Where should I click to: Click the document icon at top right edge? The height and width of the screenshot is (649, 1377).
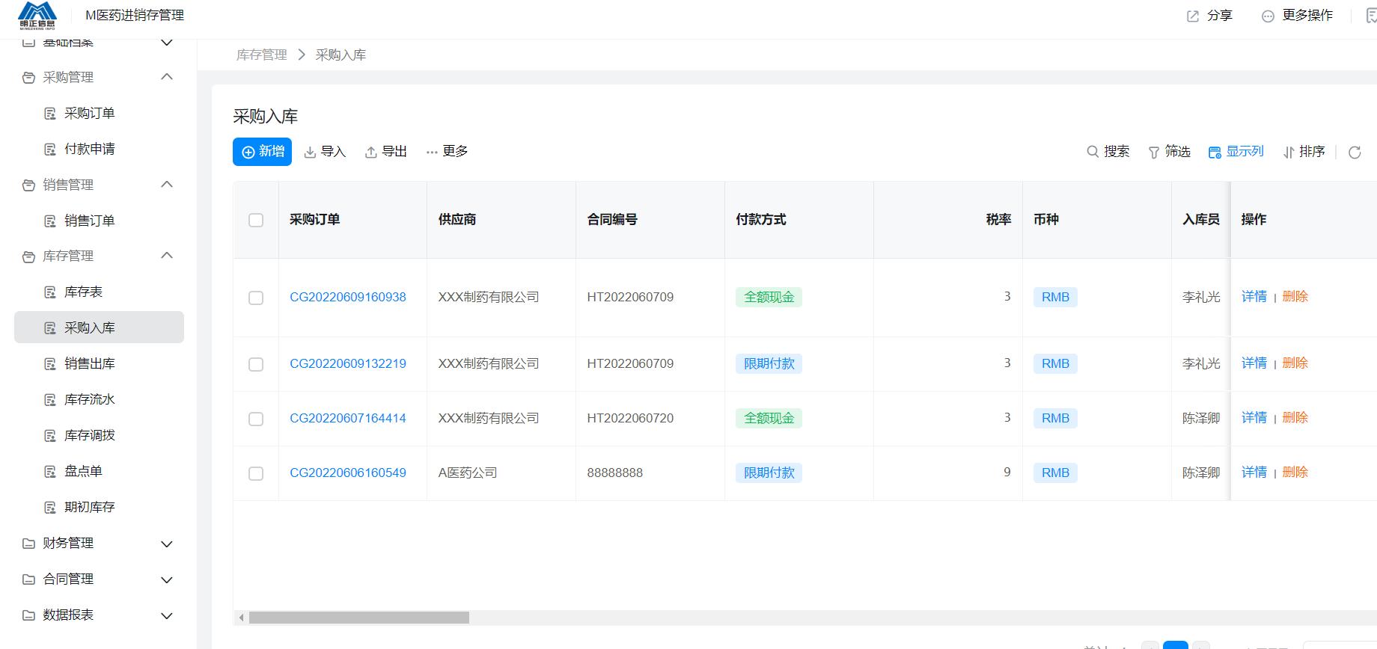pyautogui.click(x=1371, y=16)
